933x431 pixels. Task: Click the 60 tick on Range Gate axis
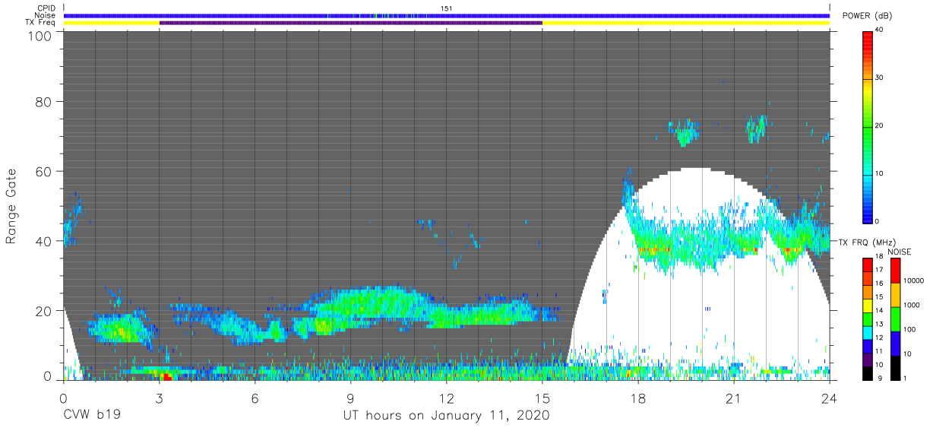[x=45, y=171]
